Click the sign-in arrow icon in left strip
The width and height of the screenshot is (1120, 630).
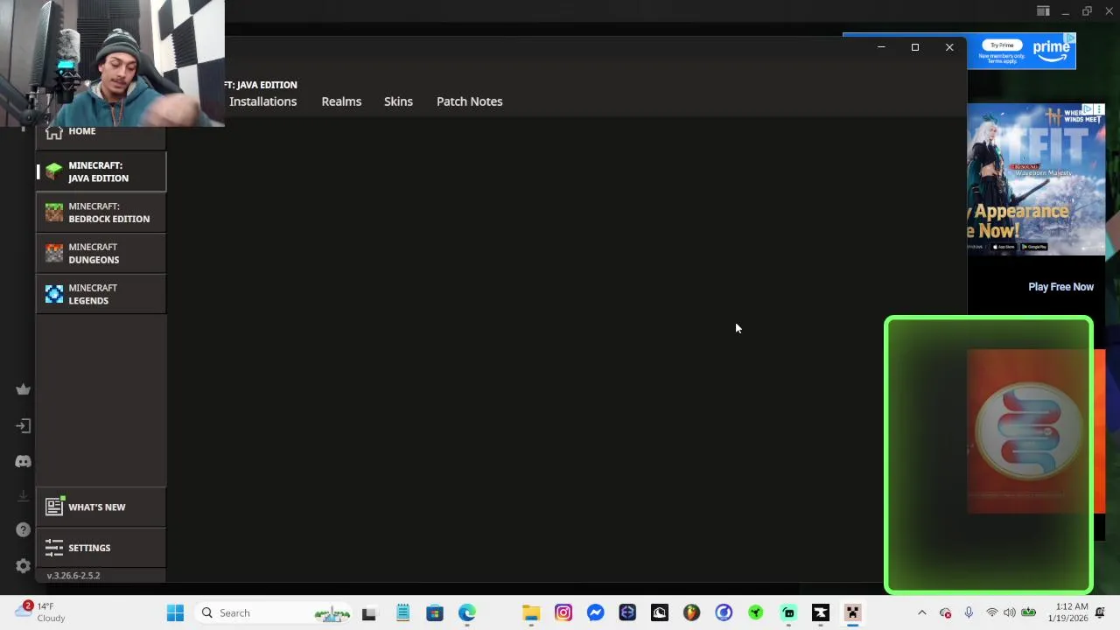pos(24,426)
